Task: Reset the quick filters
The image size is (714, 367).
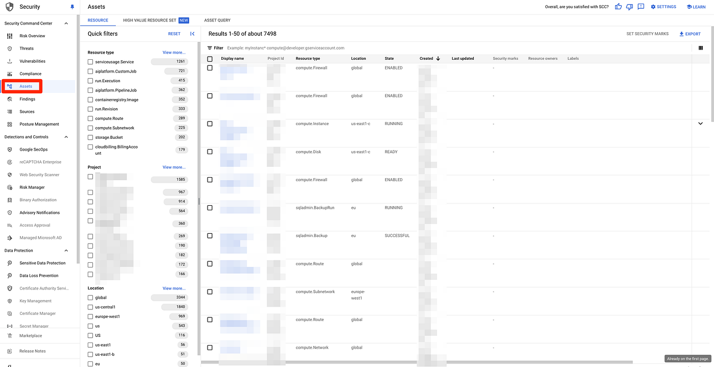Action: click(x=174, y=34)
